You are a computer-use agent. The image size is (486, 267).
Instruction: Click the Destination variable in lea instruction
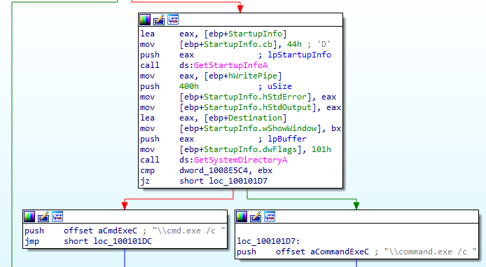[255, 118]
